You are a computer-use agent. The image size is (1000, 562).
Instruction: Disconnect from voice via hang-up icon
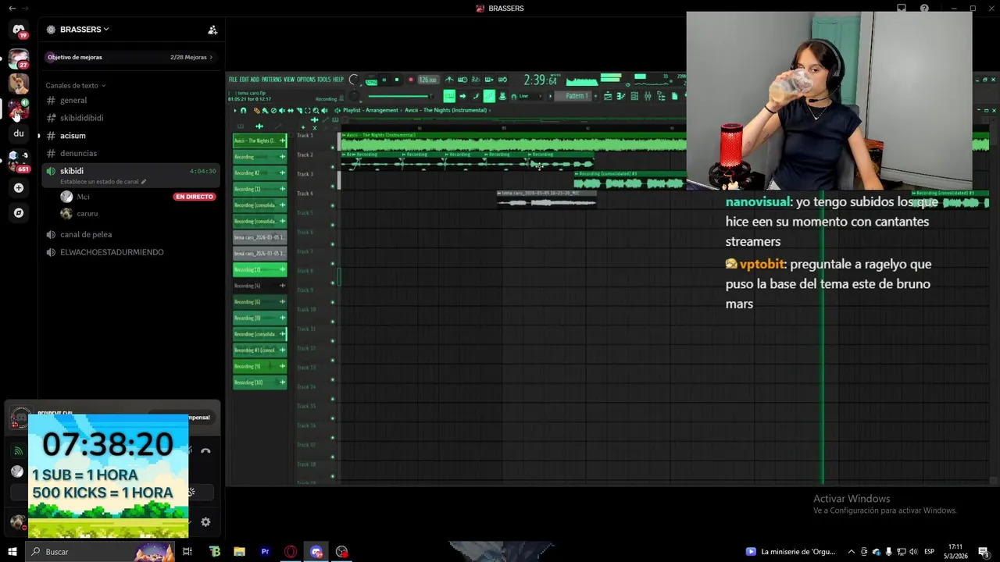[x=205, y=450]
